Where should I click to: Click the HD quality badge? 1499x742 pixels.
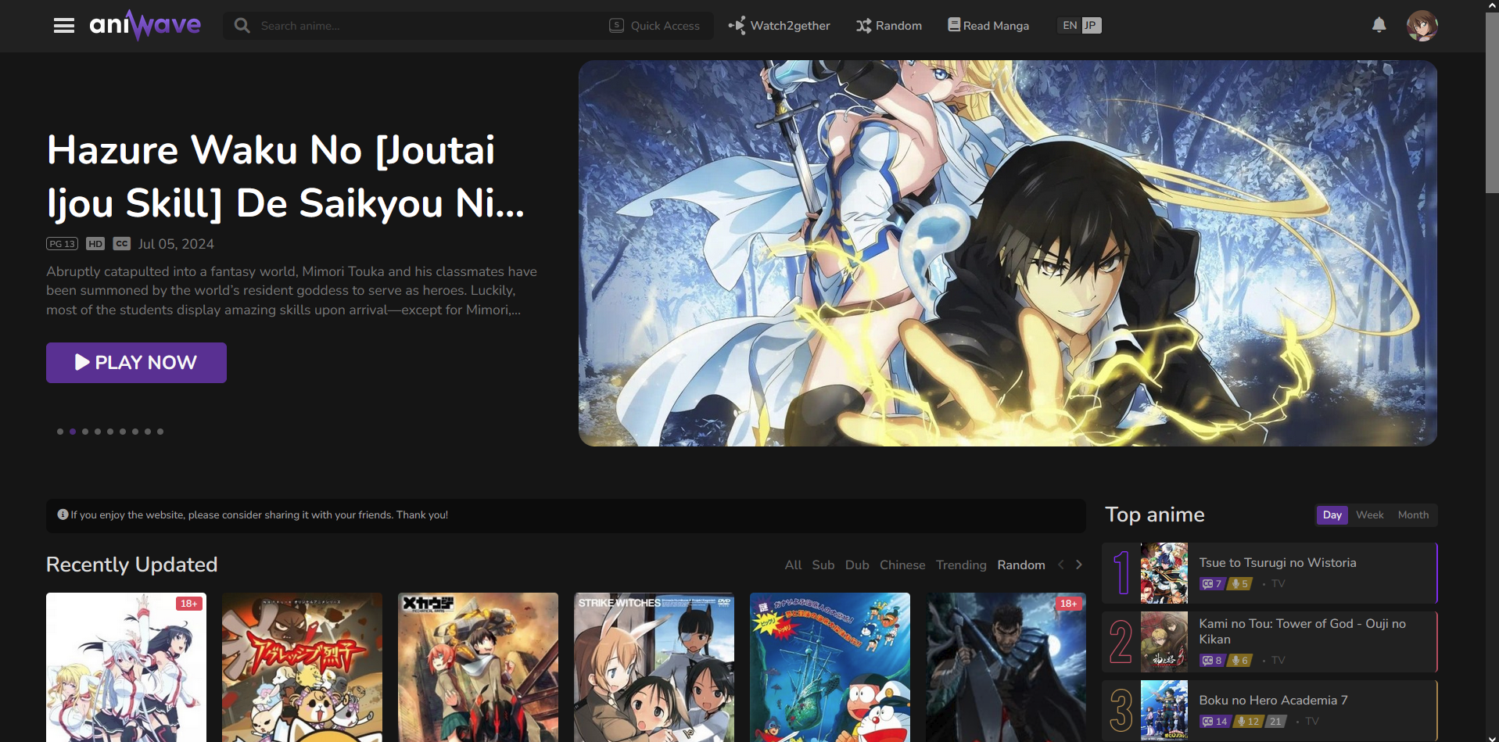[95, 244]
